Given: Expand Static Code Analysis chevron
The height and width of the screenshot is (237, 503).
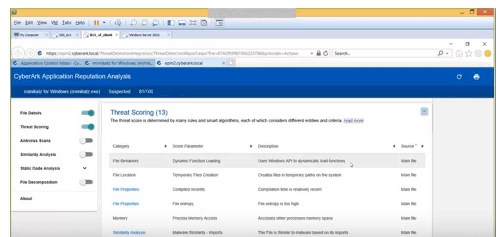Looking at the screenshot, I should pos(84,168).
